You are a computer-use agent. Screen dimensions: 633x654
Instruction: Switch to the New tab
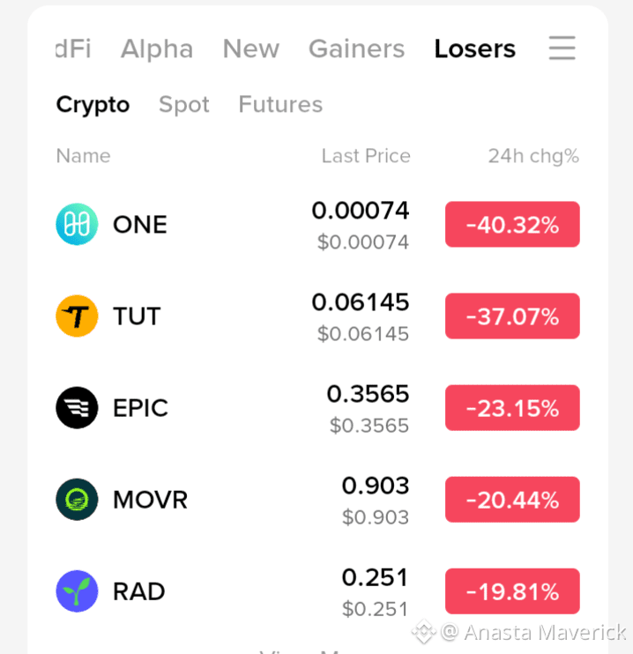[250, 48]
